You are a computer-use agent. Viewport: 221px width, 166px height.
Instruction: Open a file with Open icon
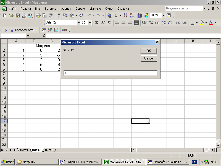pos(11,15)
